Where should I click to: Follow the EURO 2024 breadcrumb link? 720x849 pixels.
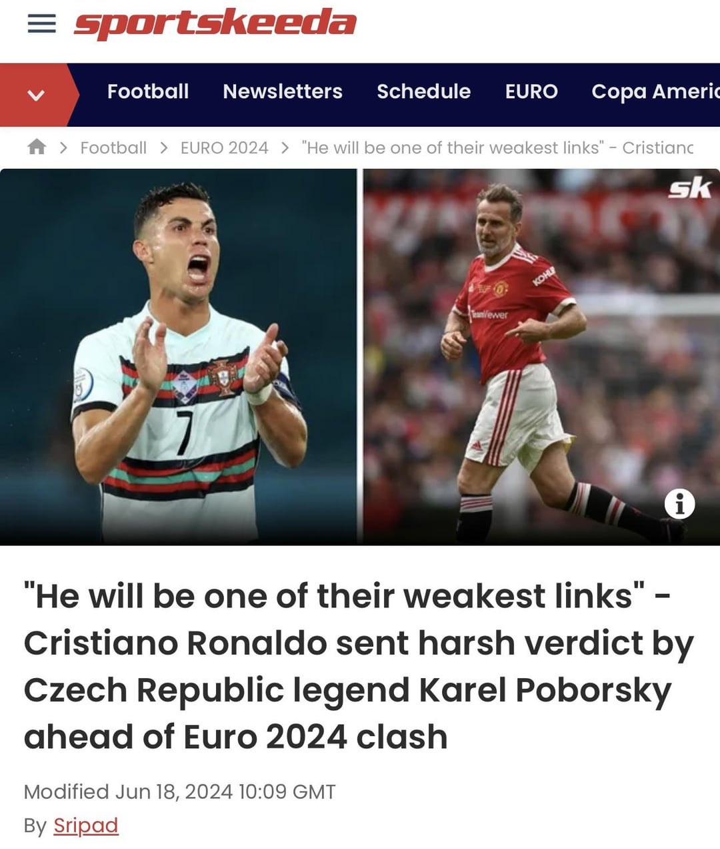[224, 148]
